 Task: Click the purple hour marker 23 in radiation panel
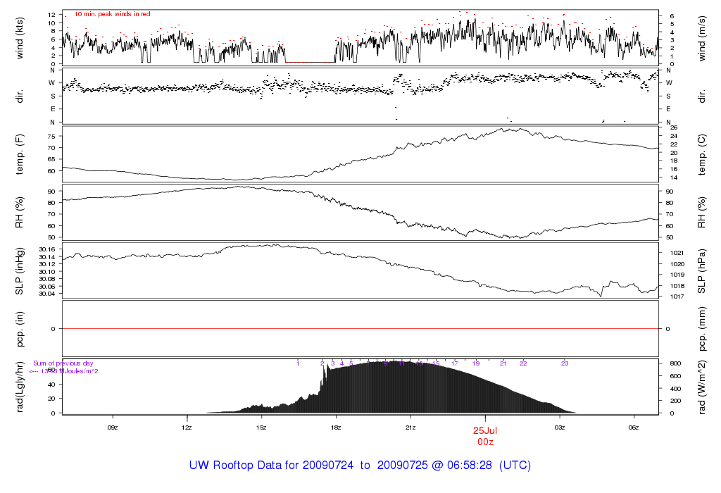[x=565, y=363]
